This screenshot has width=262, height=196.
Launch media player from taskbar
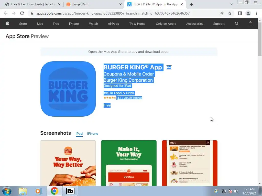click(38, 191)
